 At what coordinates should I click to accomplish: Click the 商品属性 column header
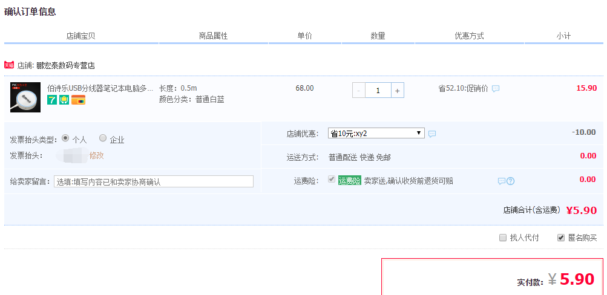[213, 36]
